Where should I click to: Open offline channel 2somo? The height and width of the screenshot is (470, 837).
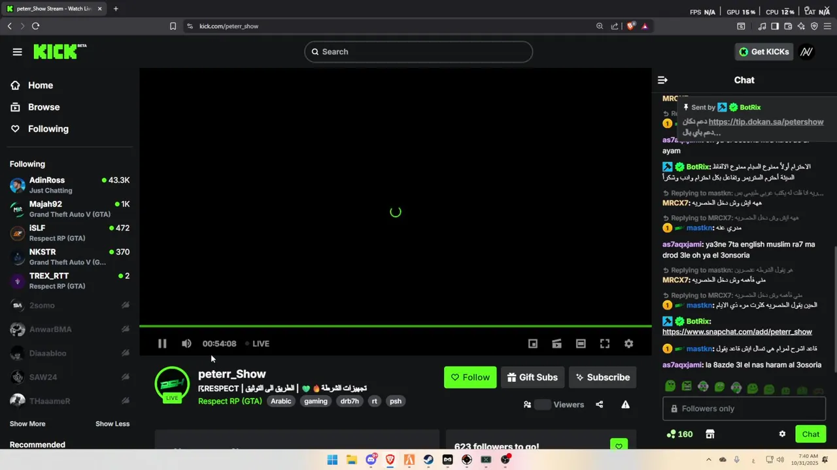point(69,305)
